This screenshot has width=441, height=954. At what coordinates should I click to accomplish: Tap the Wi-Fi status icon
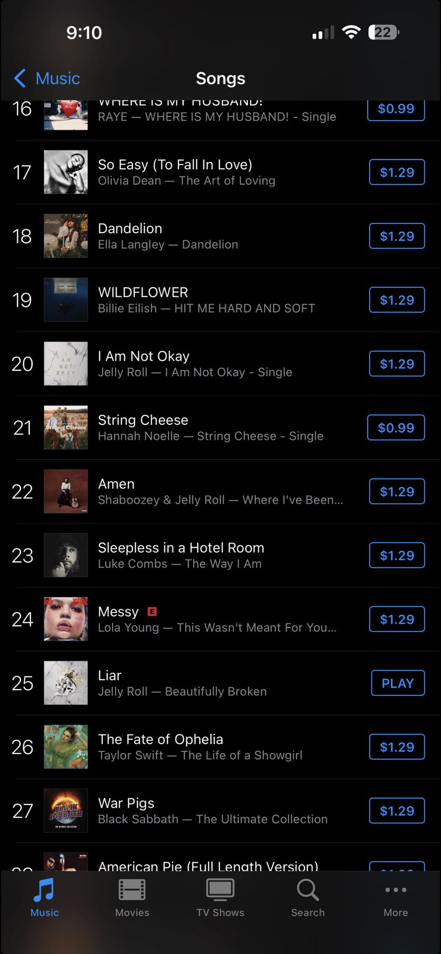(351, 32)
